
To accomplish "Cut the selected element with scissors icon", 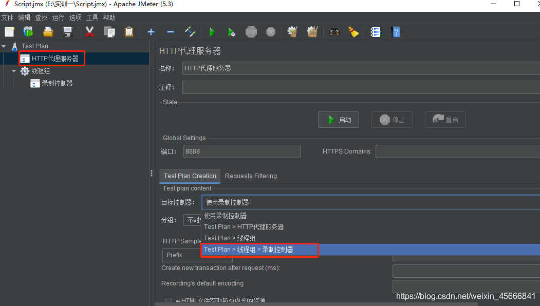I will 89,32.
